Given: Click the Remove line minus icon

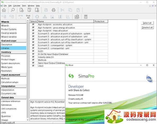Looking at the screenshot, I should pos(12,17).
